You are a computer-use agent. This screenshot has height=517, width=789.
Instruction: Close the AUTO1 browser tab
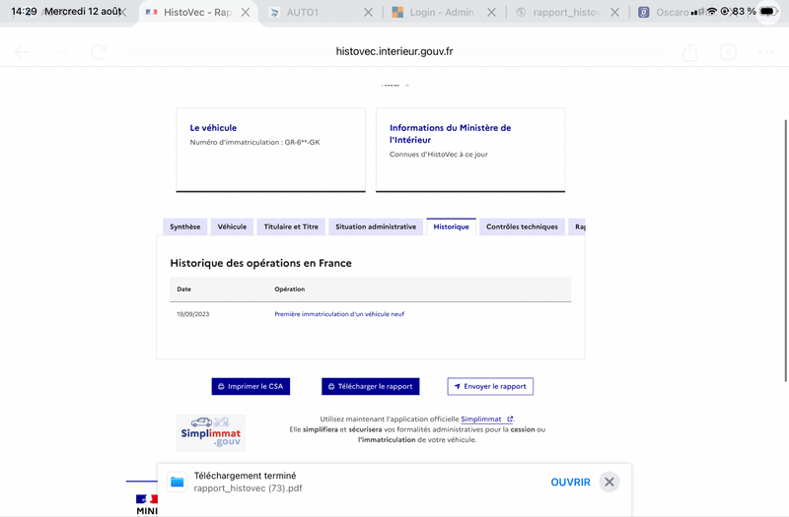(x=368, y=13)
